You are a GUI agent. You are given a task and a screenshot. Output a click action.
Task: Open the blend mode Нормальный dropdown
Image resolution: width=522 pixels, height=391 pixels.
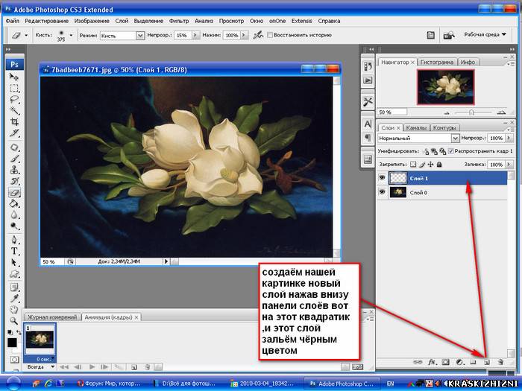455,138
